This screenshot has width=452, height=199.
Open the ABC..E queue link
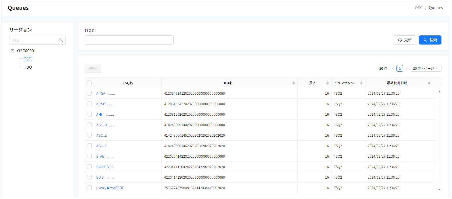click(x=101, y=136)
